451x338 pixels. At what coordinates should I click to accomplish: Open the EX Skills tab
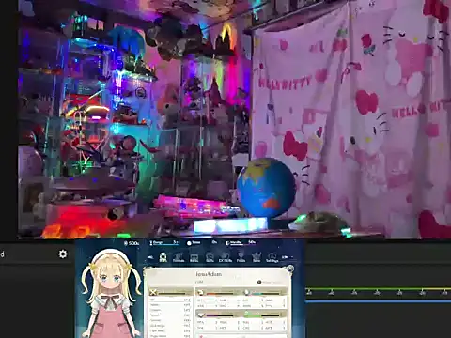pos(225,257)
